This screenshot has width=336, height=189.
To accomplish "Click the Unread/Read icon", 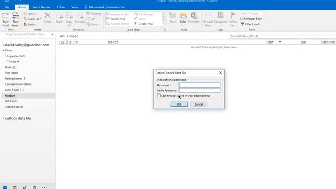I will coord(208,16).
